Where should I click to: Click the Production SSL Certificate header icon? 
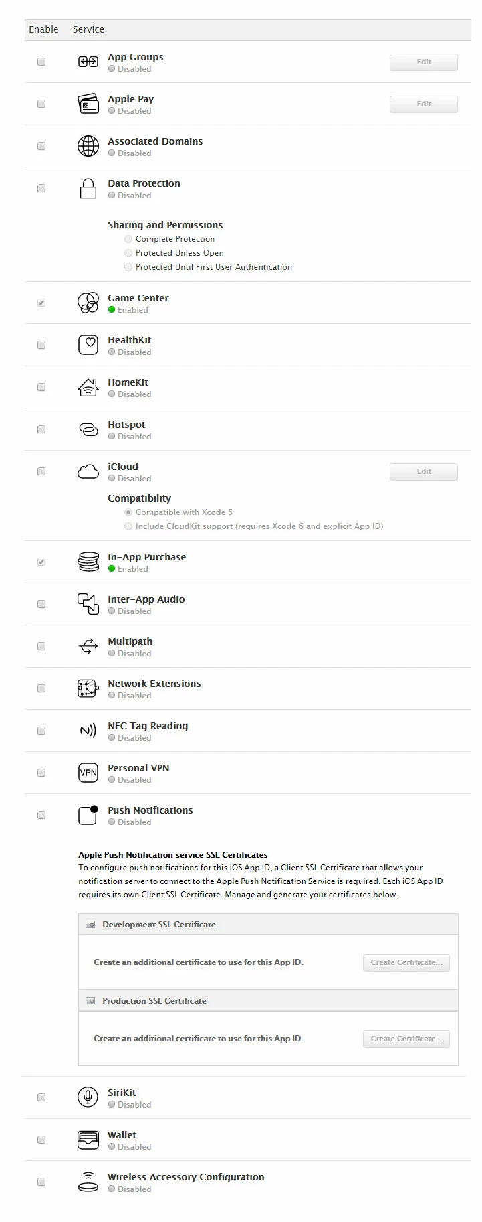pos(90,1001)
